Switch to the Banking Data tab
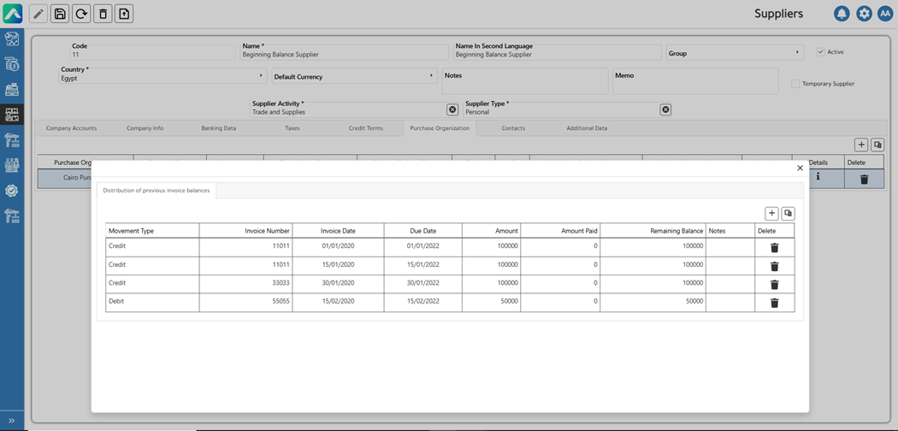The image size is (898, 431). pos(218,128)
